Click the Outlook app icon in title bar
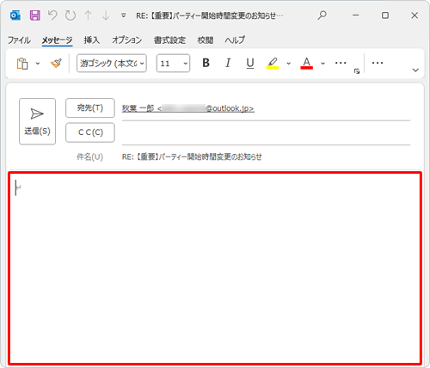430x368 pixels. 15,15
